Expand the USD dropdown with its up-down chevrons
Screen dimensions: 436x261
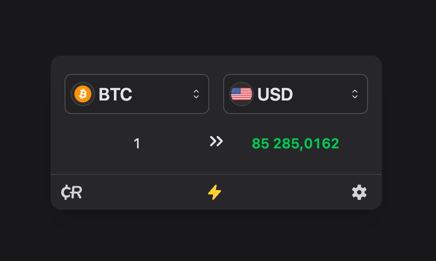355,94
